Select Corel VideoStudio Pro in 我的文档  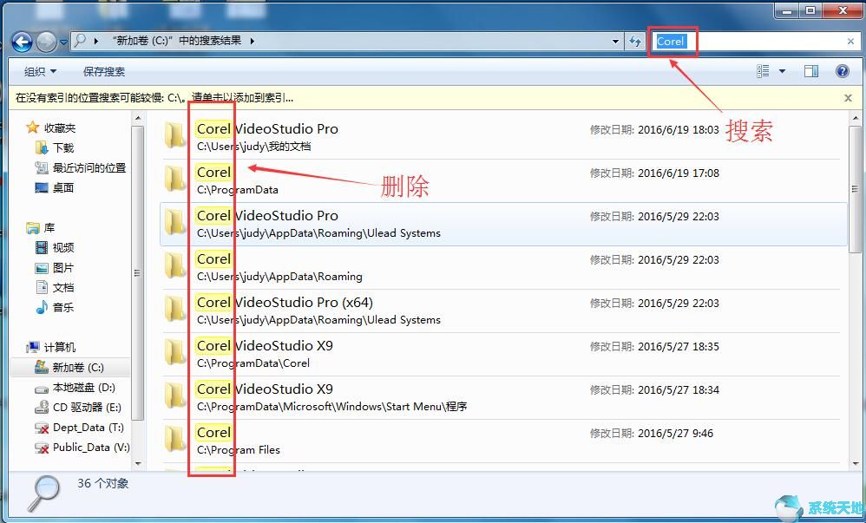502,137
